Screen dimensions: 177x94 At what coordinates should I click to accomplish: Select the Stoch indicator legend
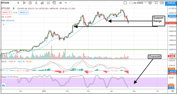pyautogui.click(x=10, y=77)
